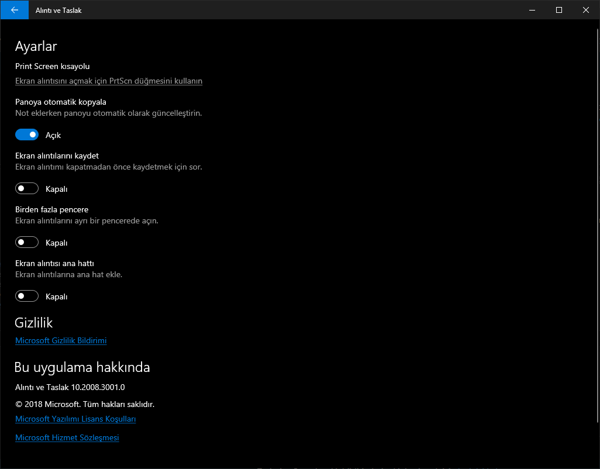Screen dimensions: 600x469
Task: Turn on Ekran alıntısı ana hattı toggle
Action: pyautogui.click(x=27, y=296)
